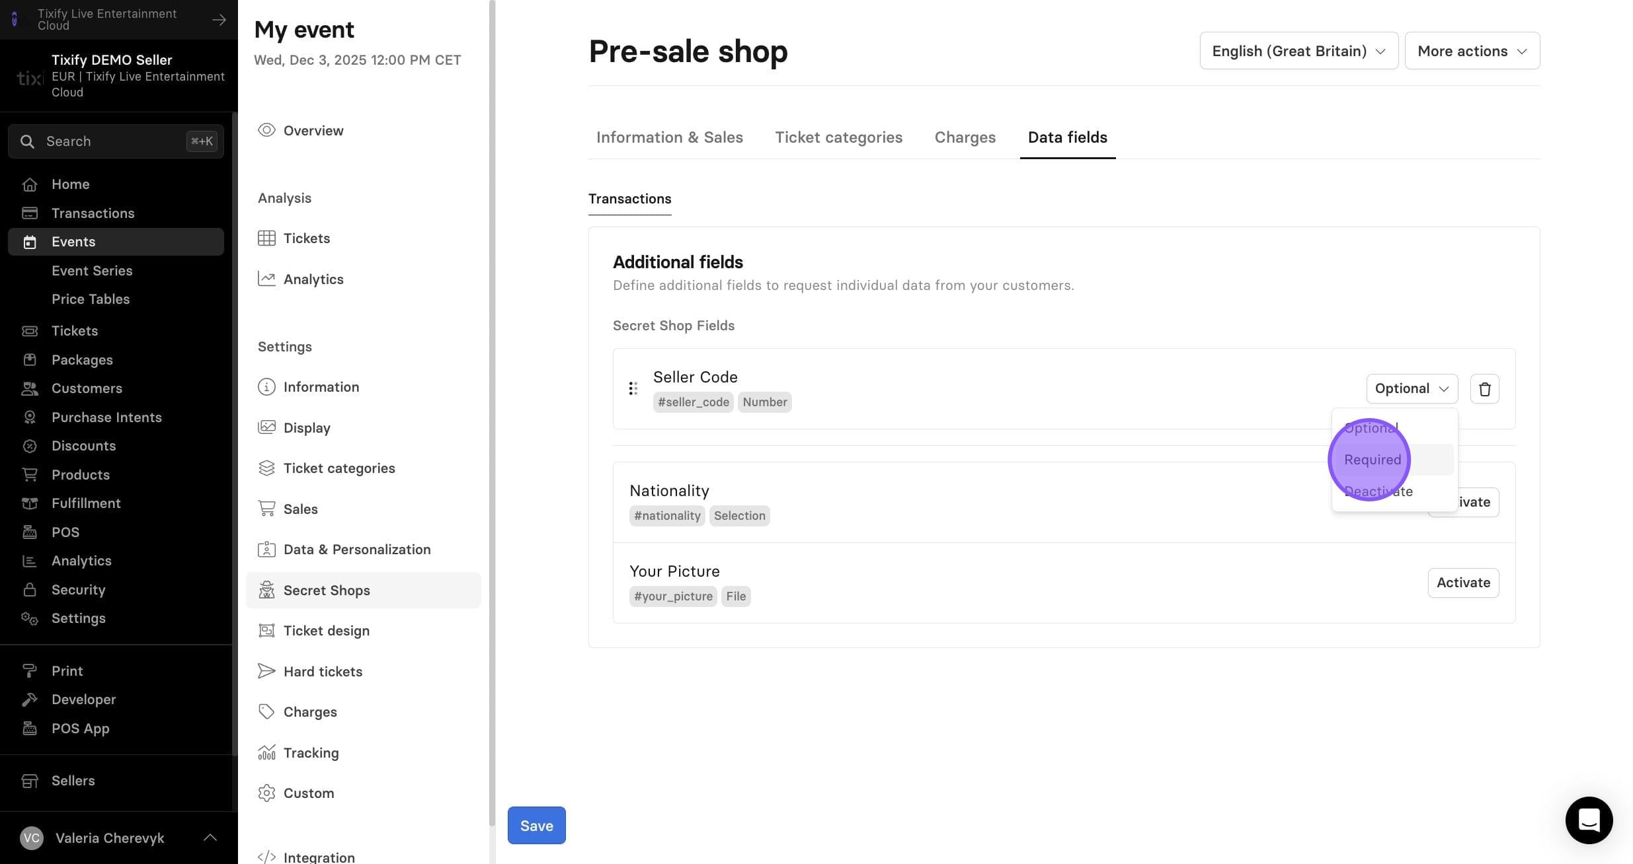Click the sidebar Search field
Viewport: 1633px width, 864px height.
click(x=116, y=141)
